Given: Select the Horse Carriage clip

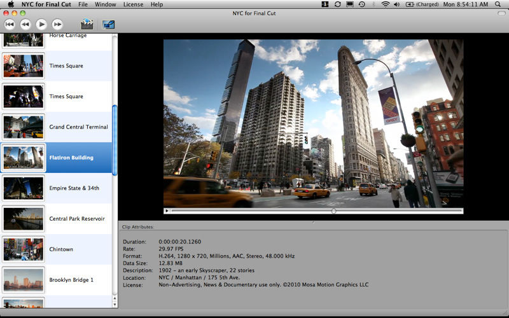Looking at the screenshot, I should tap(56, 41).
